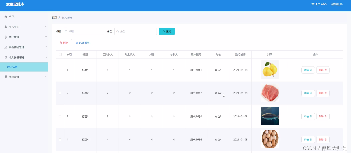The image size is (351, 153).
Task: Delete the 标题3 row
Action: coord(323,116)
